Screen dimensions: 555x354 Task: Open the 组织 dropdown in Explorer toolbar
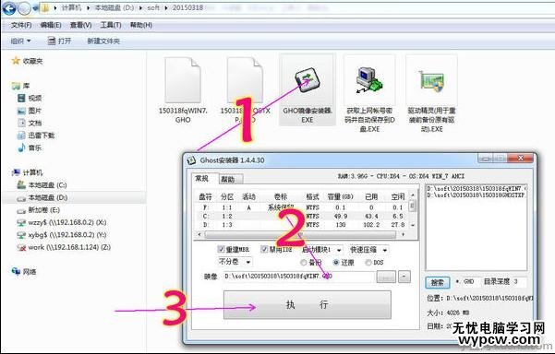pos(20,41)
